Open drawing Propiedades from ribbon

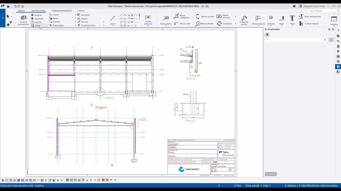pos(57,25)
